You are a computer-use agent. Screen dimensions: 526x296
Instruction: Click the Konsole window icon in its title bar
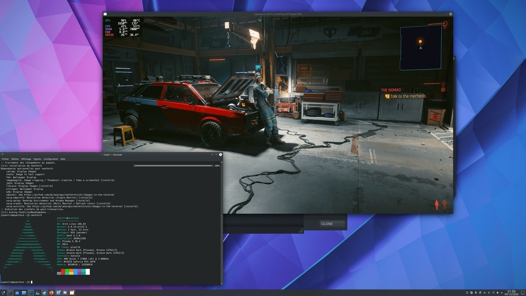point(2,154)
